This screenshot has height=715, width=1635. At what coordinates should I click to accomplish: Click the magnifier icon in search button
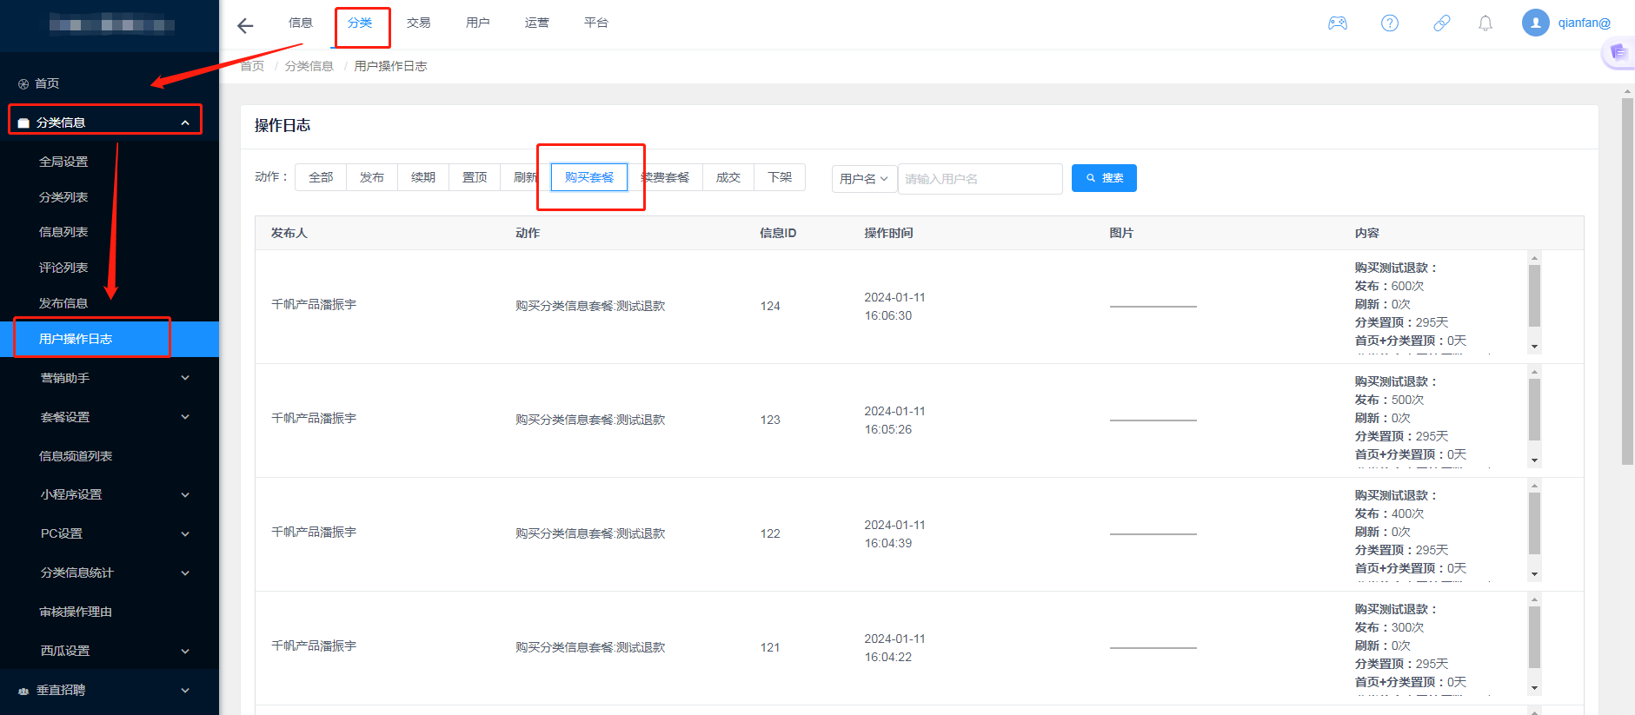click(x=1091, y=178)
